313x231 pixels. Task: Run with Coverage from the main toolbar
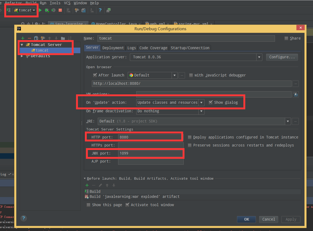coord(54,10)
